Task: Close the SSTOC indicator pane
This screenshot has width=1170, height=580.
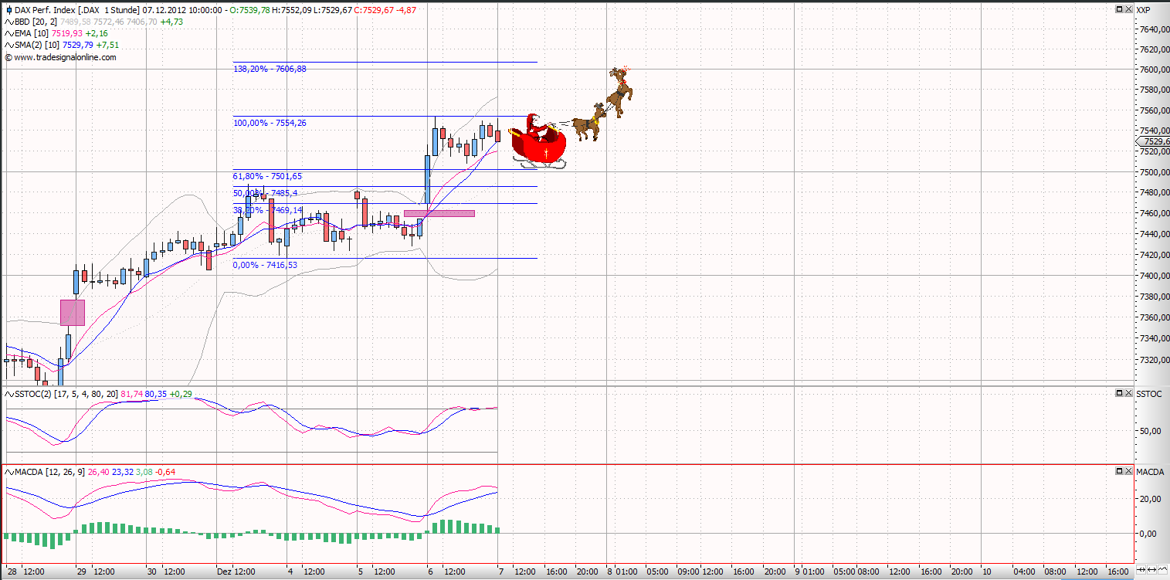Action: (1128, 393)
